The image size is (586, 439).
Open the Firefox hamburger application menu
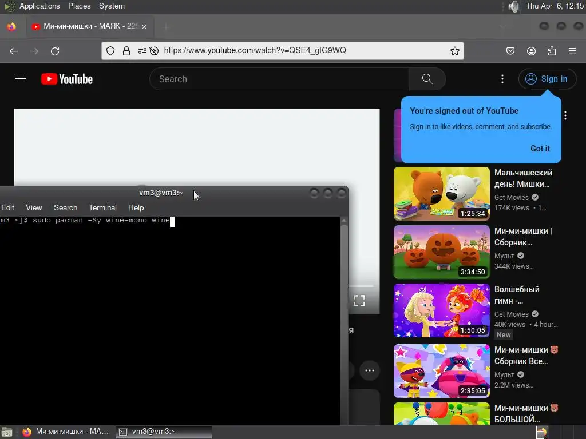[572, 51]
